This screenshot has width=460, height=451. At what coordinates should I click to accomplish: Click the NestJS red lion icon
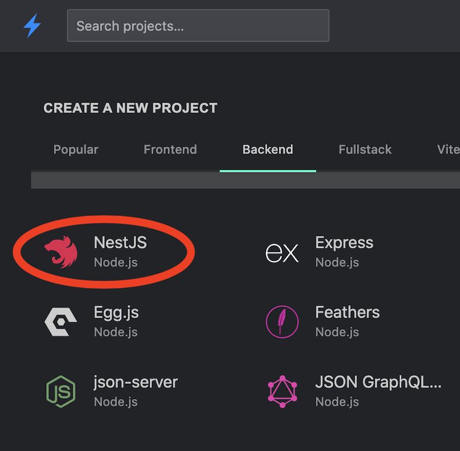tap(61, 252)
